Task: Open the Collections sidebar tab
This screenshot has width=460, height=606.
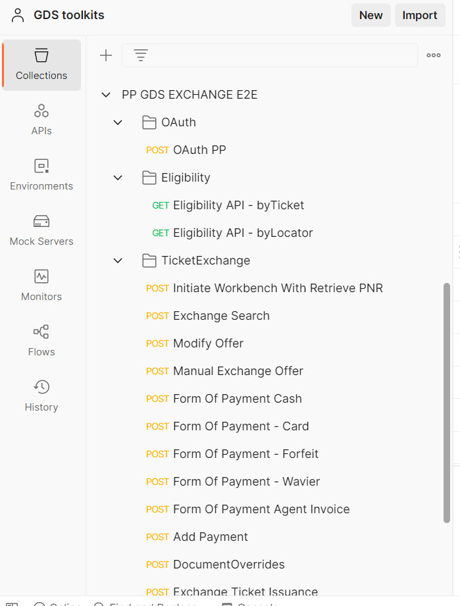Action: click(41, 64)
